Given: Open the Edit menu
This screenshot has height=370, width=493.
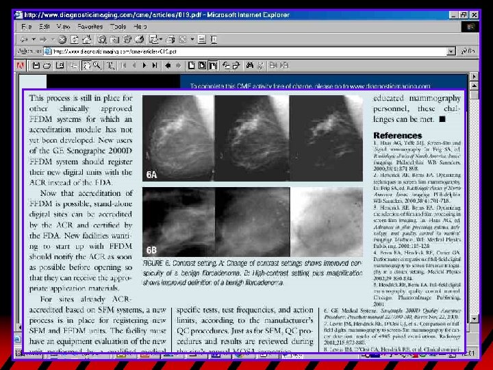Looking at the screenshot, I should 45,27.
